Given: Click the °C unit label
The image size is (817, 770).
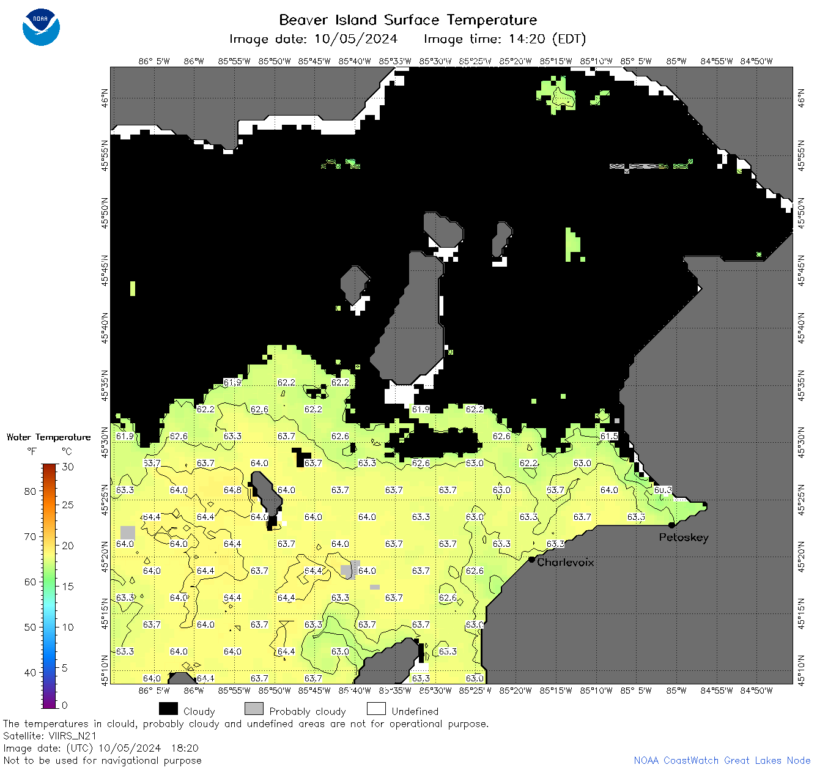Looking at the screenshot, I should 67,451.
